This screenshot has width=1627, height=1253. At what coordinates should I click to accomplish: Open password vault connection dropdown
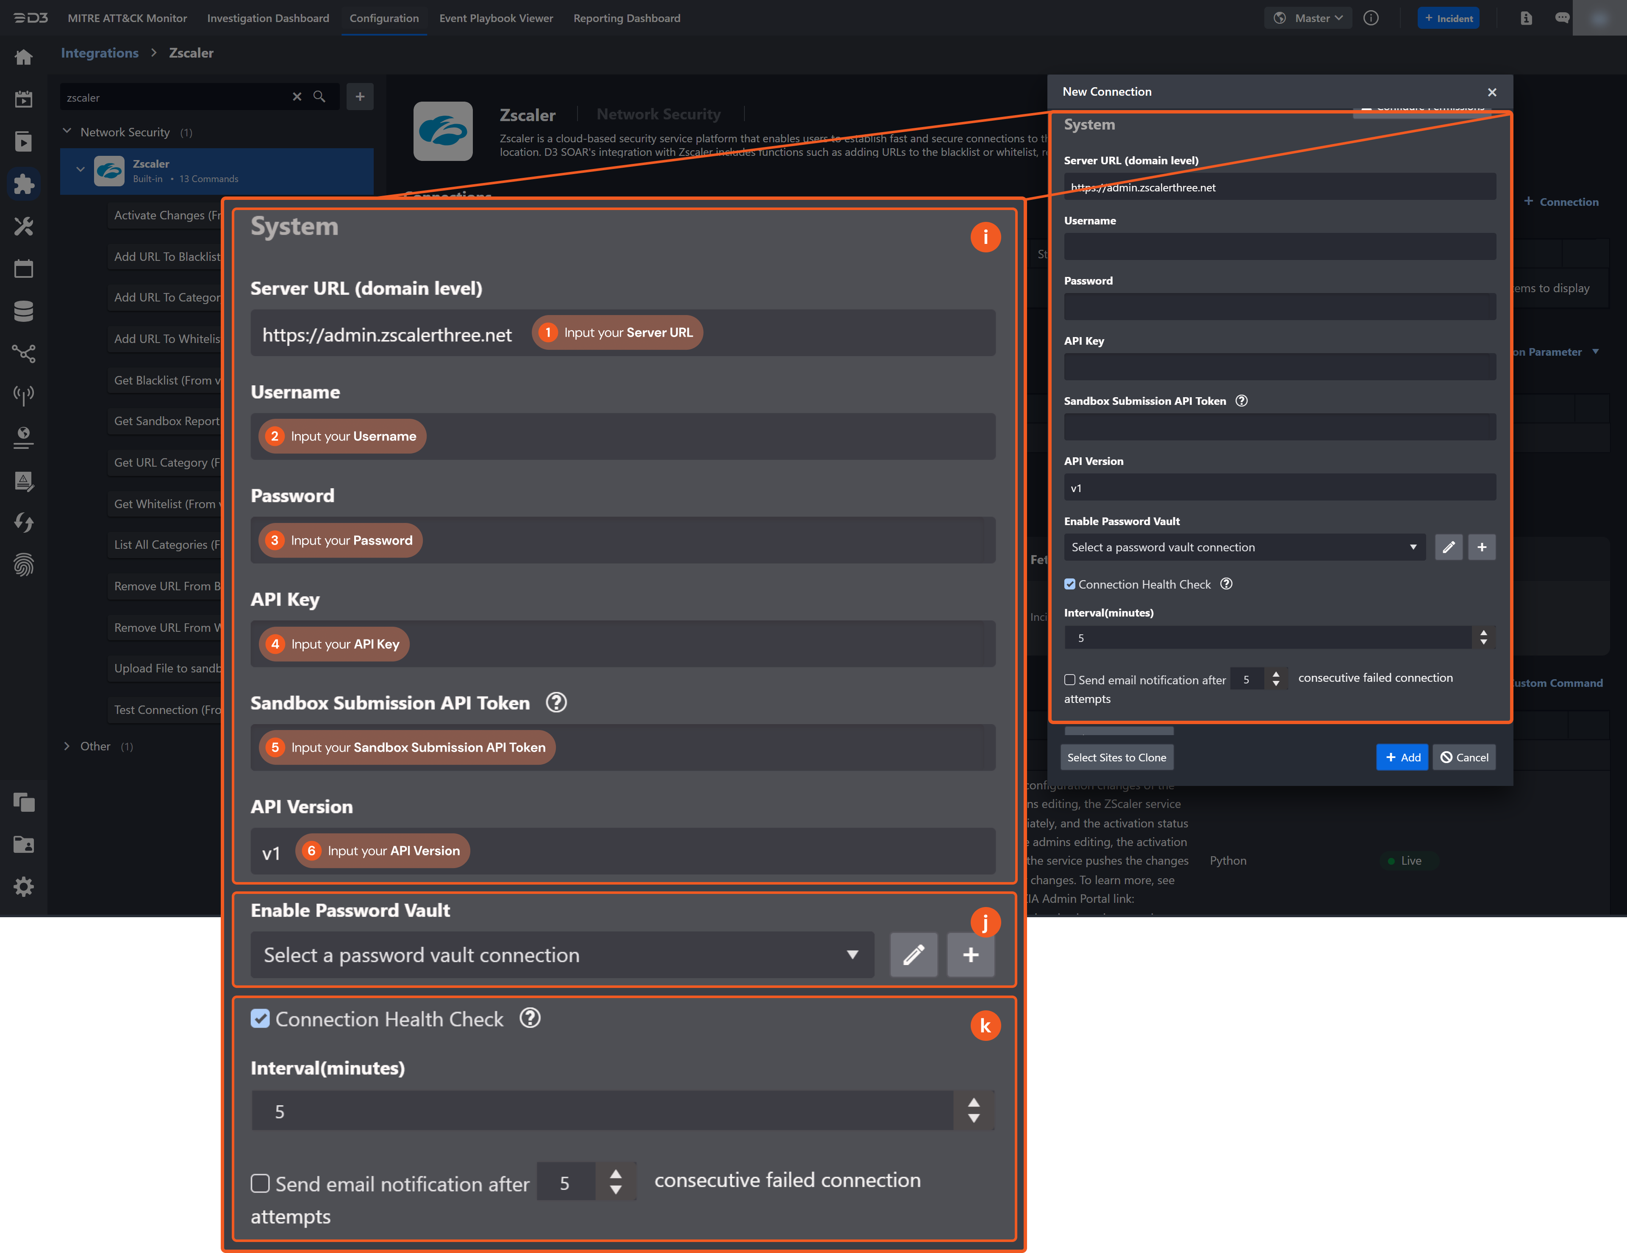(x=1244, y=547)
